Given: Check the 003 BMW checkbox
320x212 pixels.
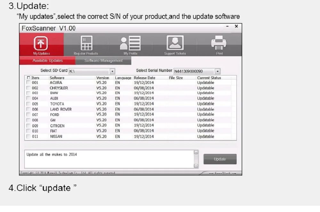Looking at the screenshot, I should pyautogui.click(x=28, y=93).
